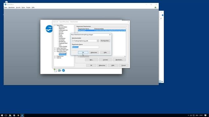Collapse the OpenOffice tree node
Viewport: 209px width, 117px height.
pos(55,25)
